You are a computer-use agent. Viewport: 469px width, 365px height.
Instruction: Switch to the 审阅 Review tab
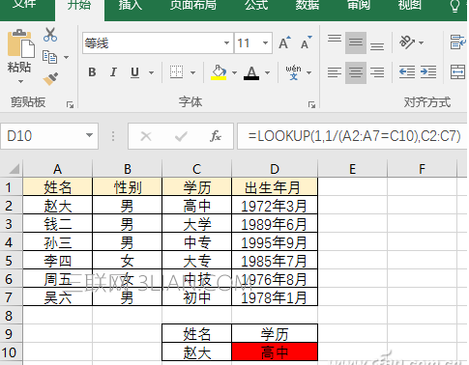tap(359, 5)
